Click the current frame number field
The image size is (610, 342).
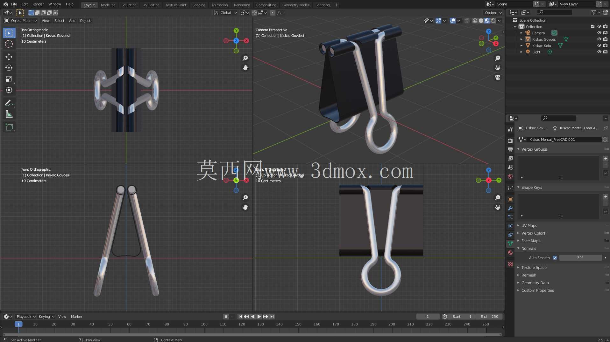click(428, 317)
